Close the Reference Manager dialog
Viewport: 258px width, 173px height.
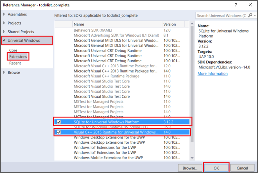pyautogui.click(x=250, y=5)
